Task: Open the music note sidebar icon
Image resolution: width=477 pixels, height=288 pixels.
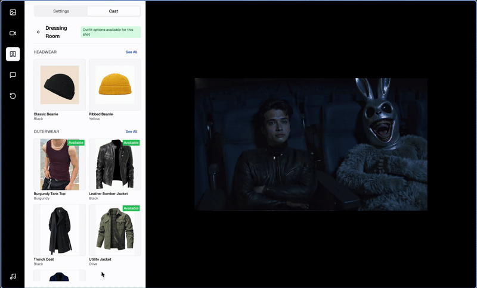Action: [x=13, y=277]
